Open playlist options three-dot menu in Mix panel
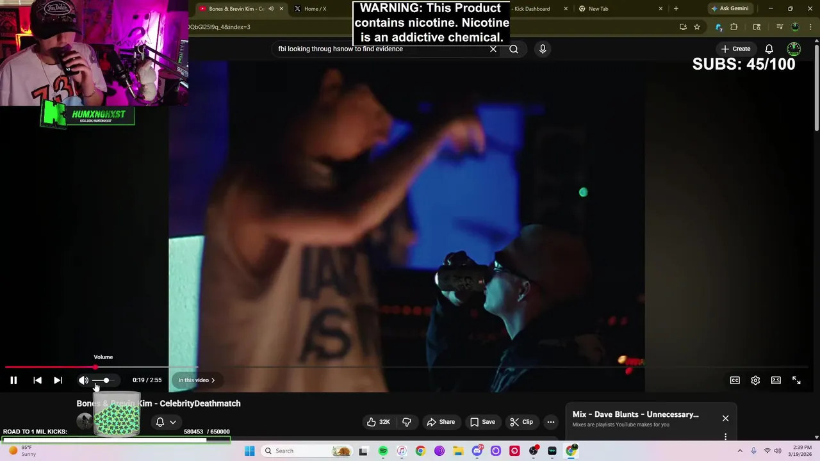 click(x=725, y=437)
